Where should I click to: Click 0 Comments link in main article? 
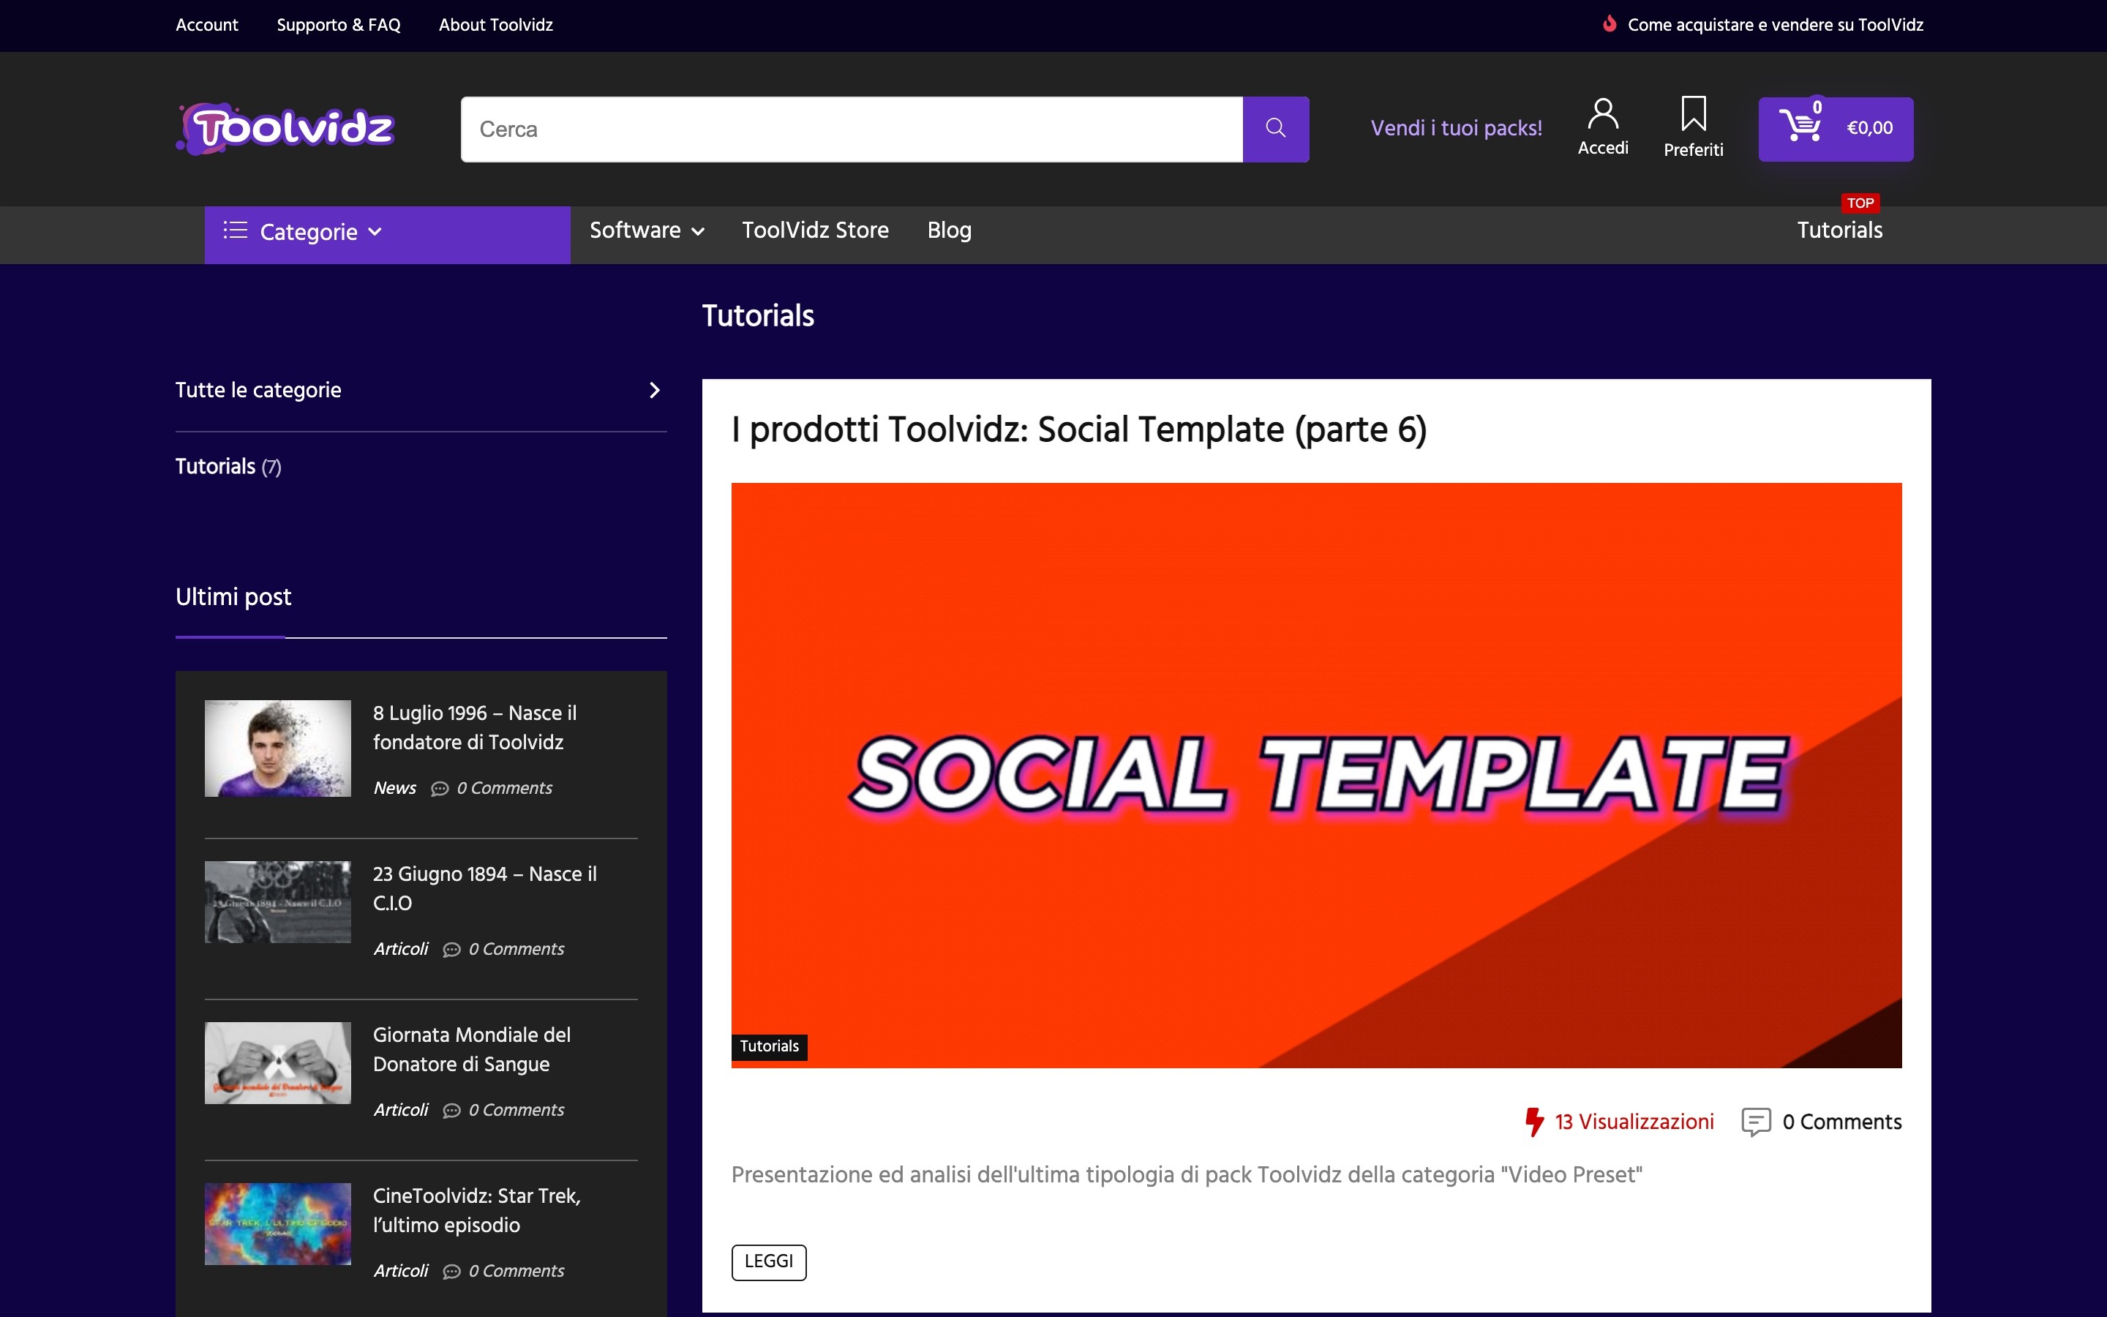[x=1841, y=1122]
